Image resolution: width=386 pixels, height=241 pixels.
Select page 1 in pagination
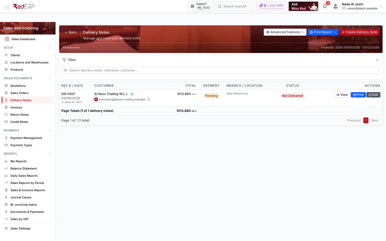click(366, 120)
